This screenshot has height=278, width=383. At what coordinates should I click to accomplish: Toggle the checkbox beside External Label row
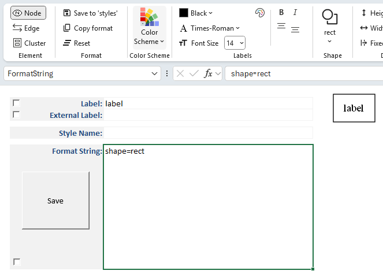point(16,114)
